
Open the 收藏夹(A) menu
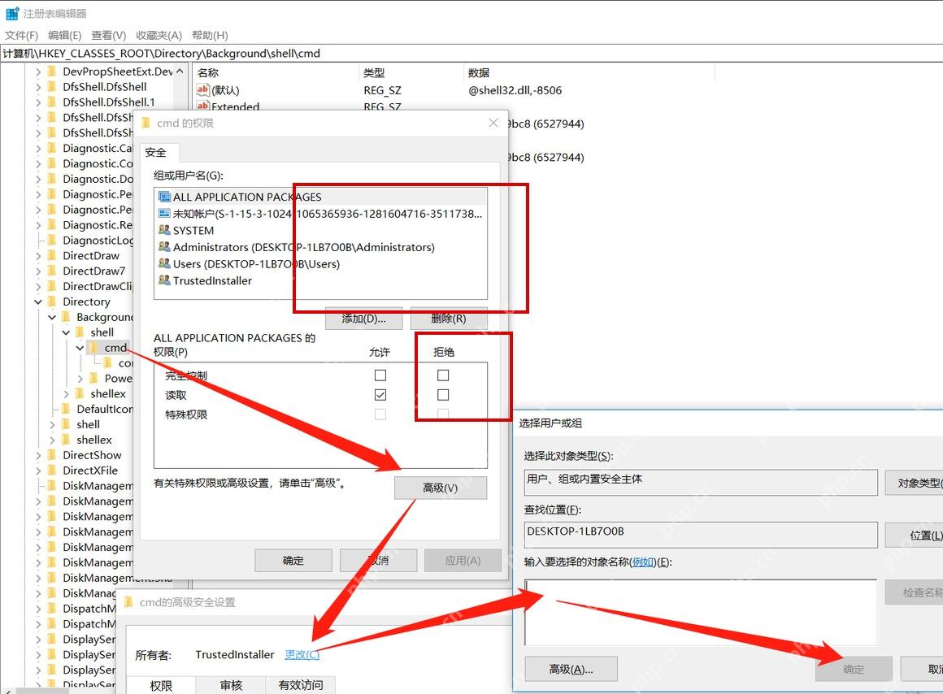(x=159, y=36)
